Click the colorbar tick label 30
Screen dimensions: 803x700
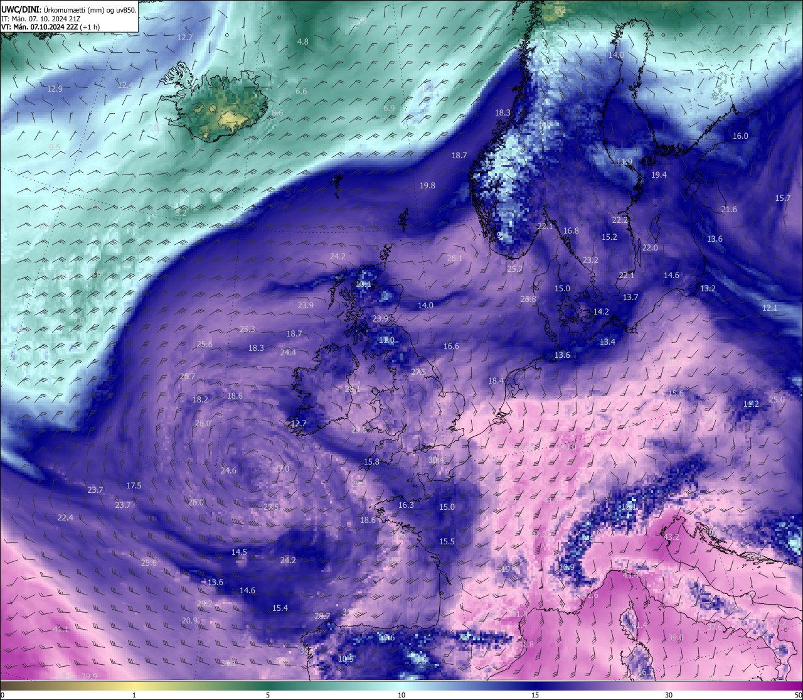pyautogui.click(x=669, y=695)
